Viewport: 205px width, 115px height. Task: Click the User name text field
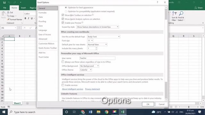tap(97, 58)
